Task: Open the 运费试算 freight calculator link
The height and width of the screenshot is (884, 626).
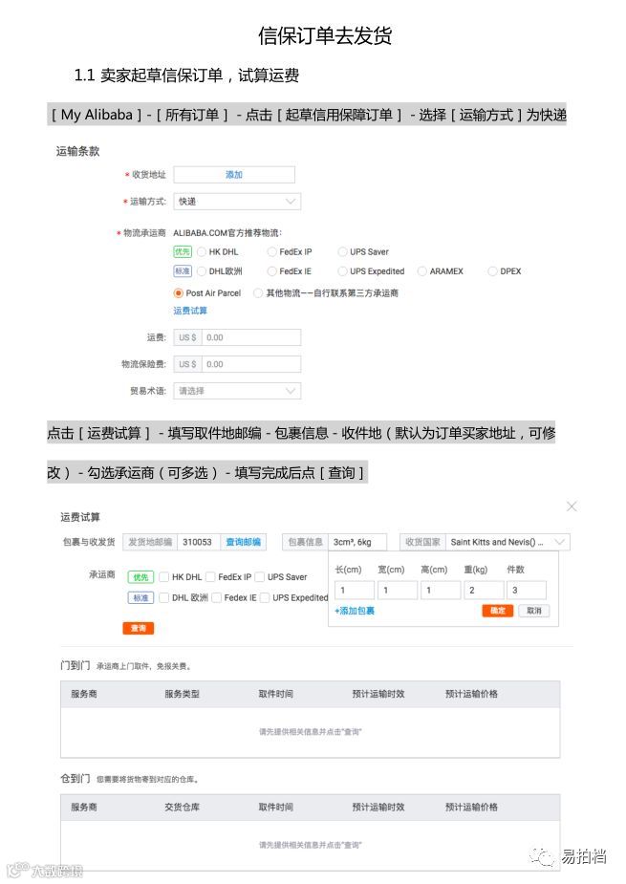Action: click(190, 311)
